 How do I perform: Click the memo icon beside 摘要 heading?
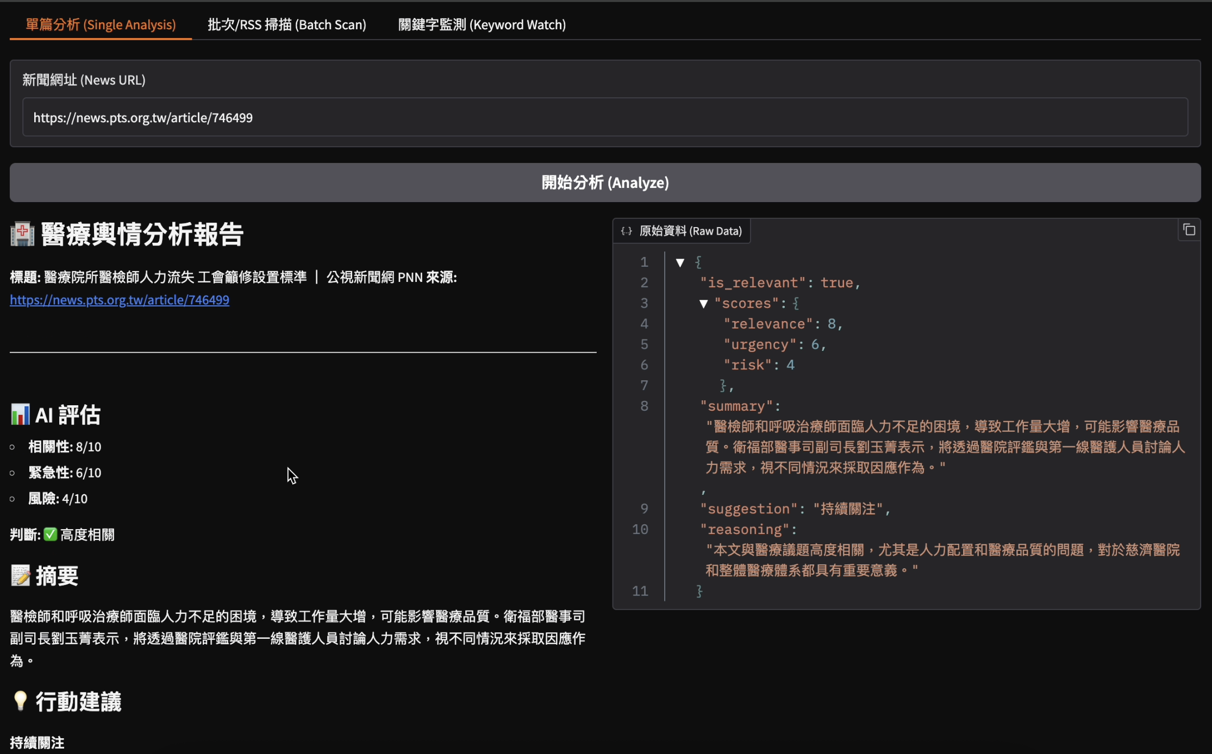21,576
